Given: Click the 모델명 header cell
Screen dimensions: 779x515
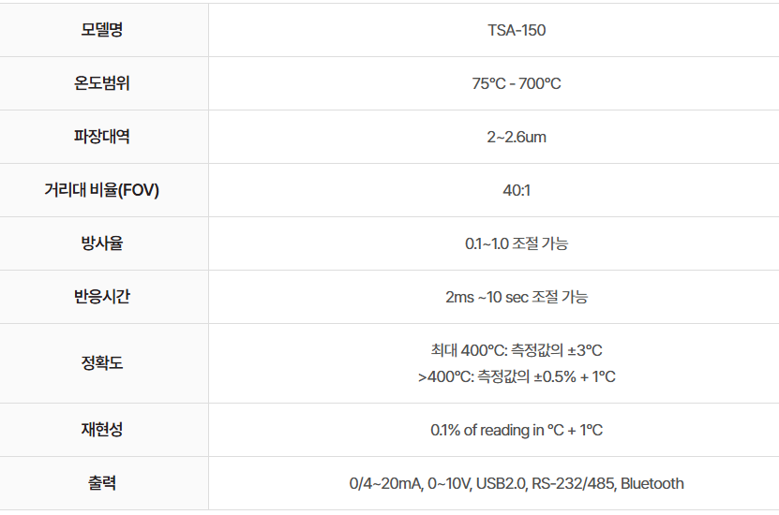Looking at the screenshot, I should point(102,30).
